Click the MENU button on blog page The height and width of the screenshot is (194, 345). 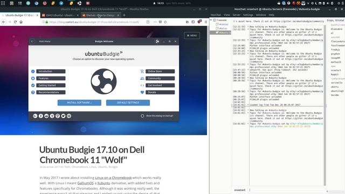point(192,36)
